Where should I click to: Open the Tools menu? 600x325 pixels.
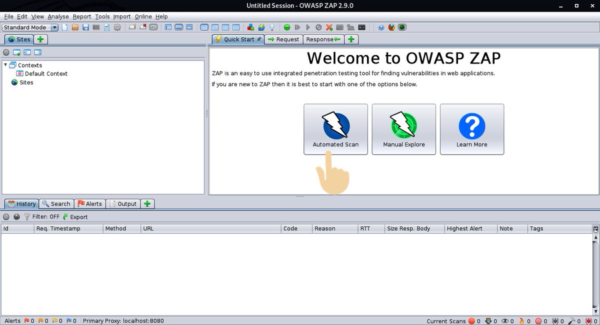(x=102, y=16)
